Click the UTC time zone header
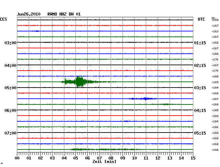Screen dimensions: 220x167 pyautogui.click(x=201, y=19)
